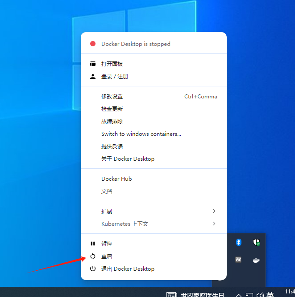Expand the 扩展 submenu arrow
Viewport: 295px width, 297px height.
coord(214,211)
